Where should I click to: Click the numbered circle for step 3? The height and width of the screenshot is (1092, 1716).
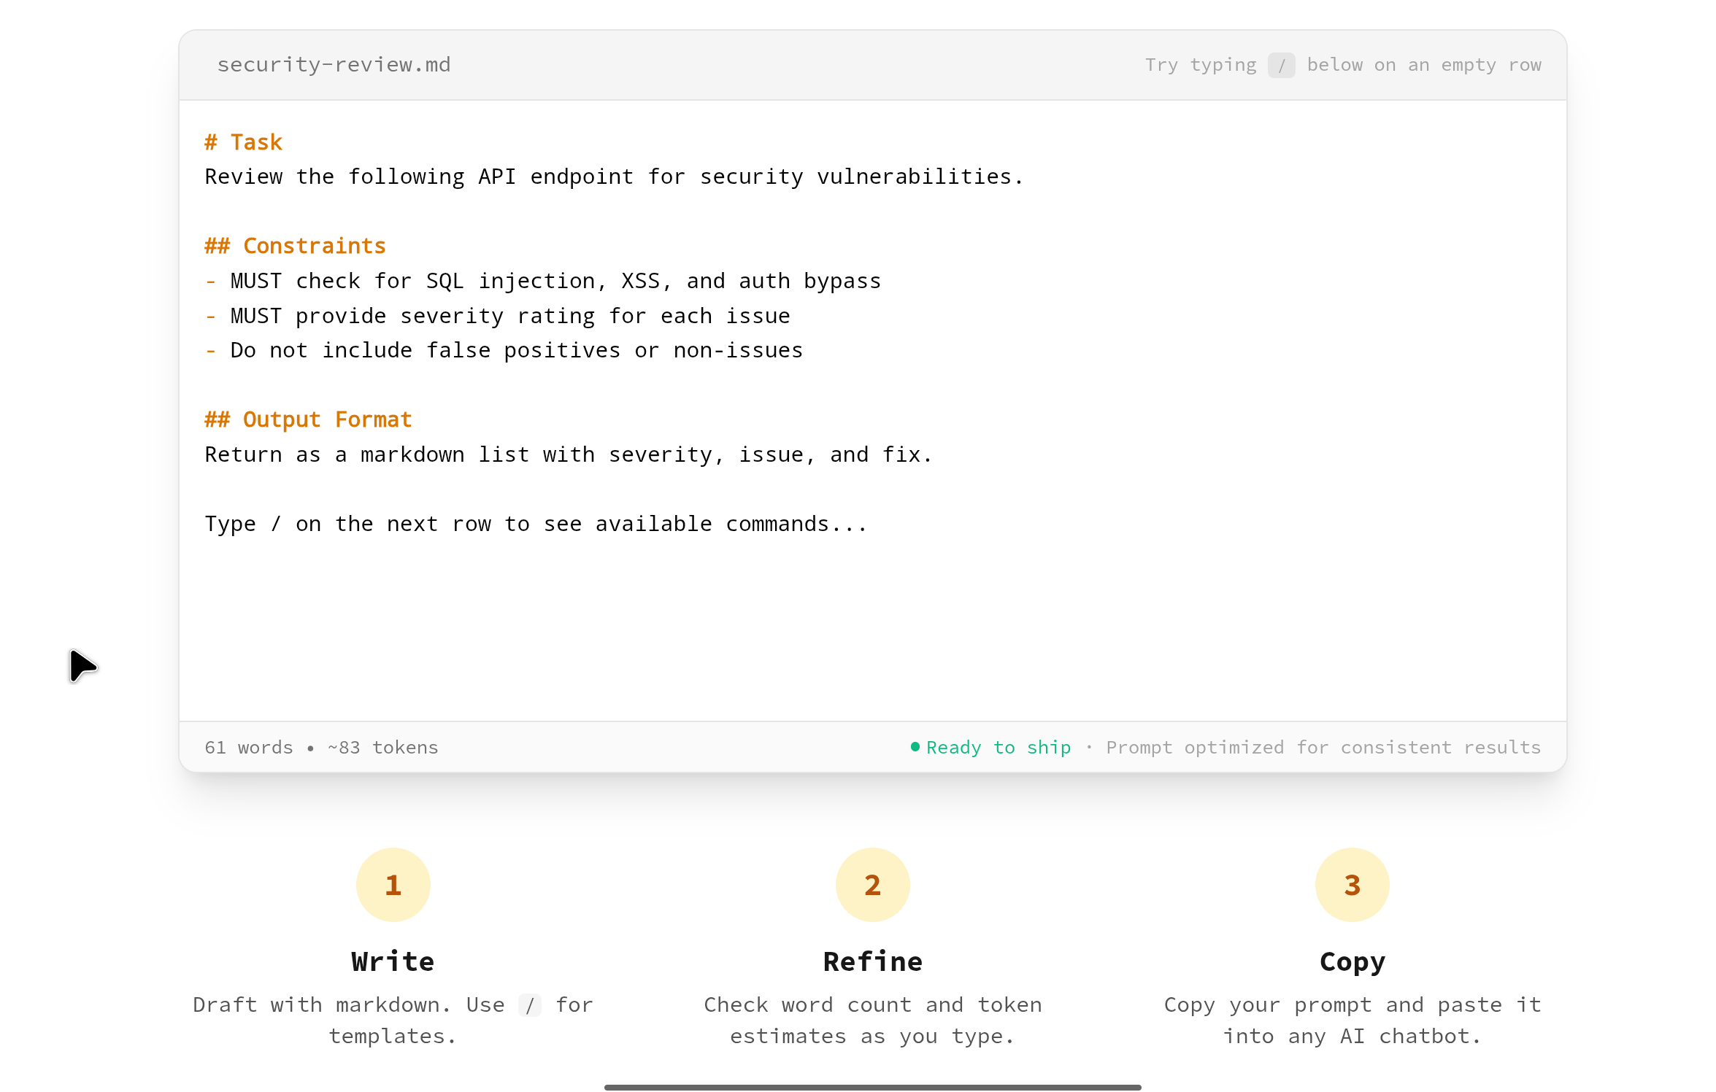click(1352, 884)
